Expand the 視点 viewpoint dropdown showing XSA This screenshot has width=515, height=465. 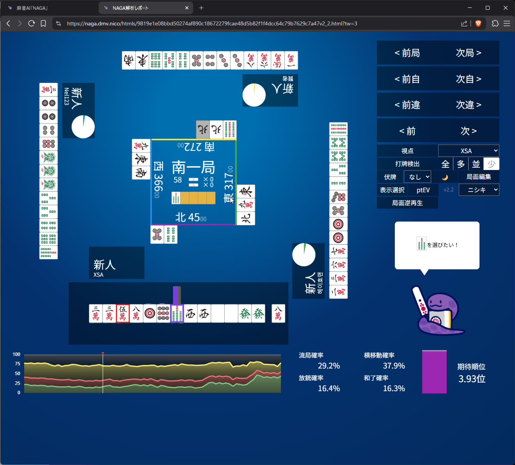pyautogui.click(x=469, y=151)
